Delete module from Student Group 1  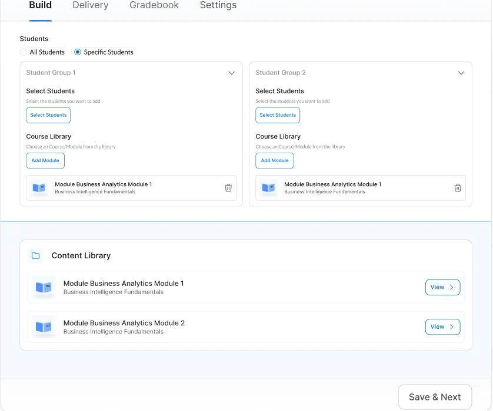click(228, 188)
